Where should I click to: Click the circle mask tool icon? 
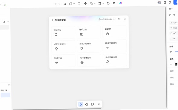(108, 3)
